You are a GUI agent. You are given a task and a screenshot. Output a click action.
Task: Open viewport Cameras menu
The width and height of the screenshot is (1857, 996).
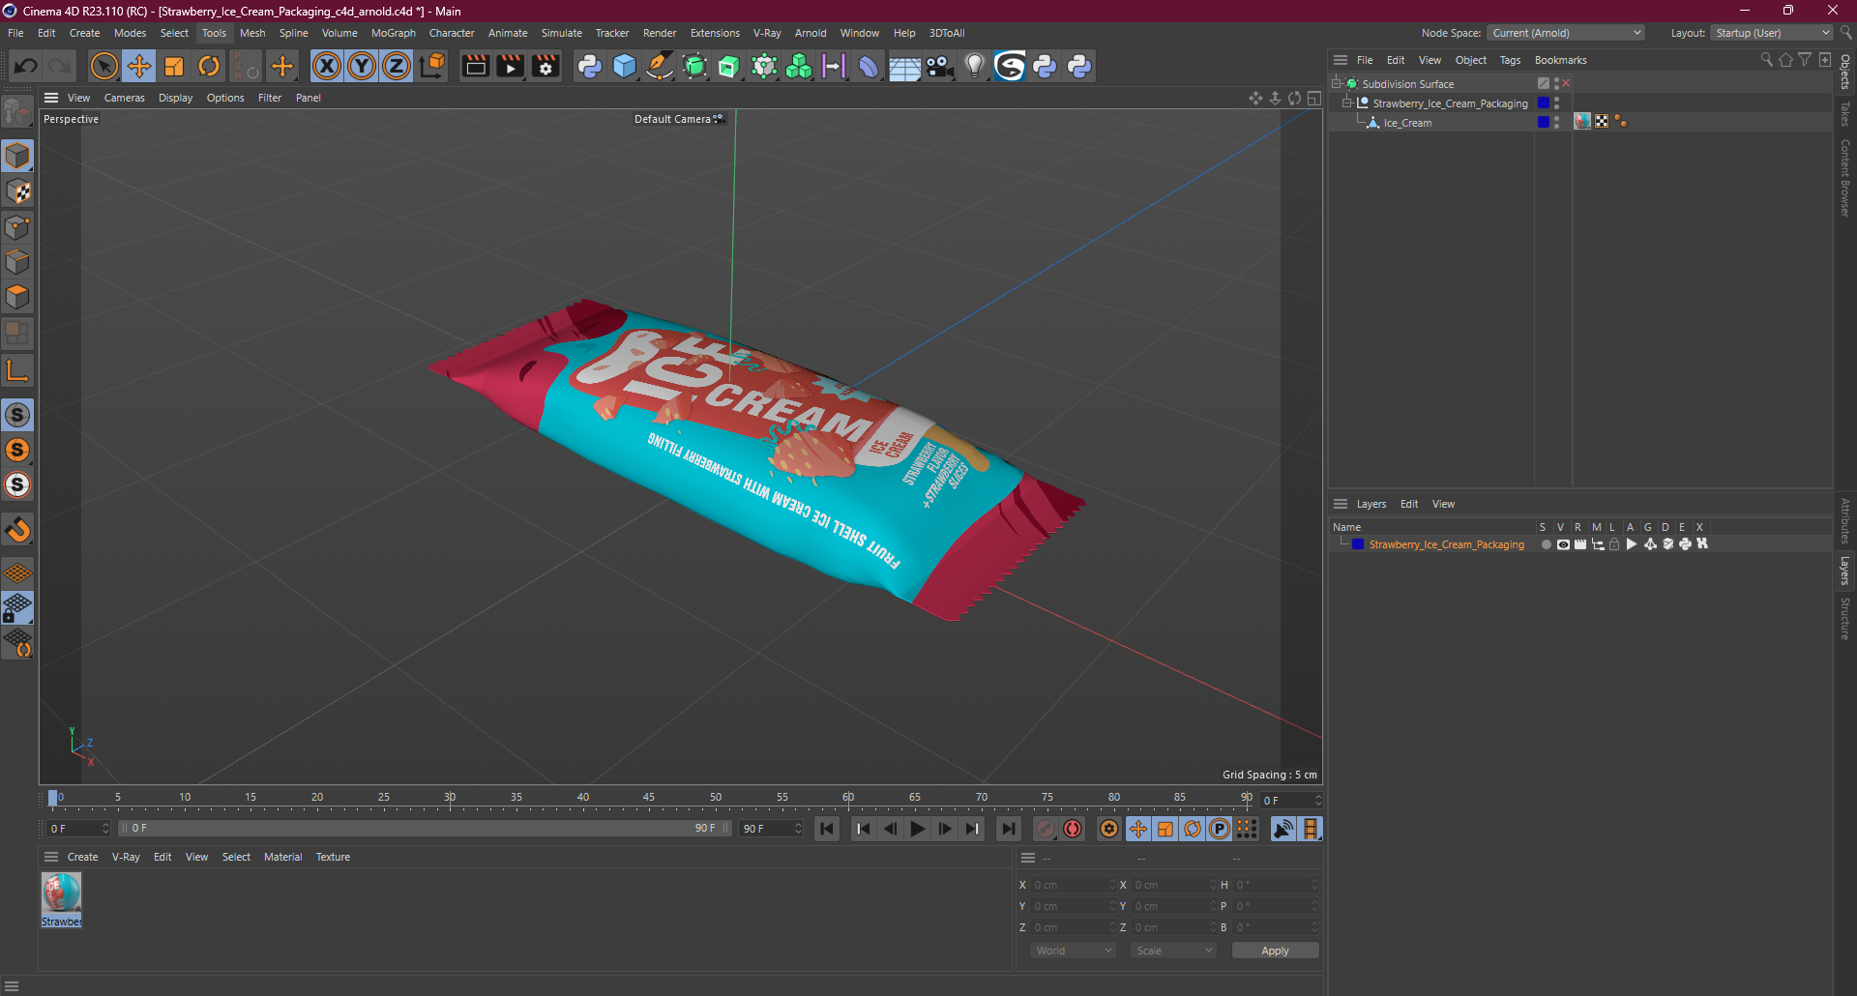click(x=124, y=98)
